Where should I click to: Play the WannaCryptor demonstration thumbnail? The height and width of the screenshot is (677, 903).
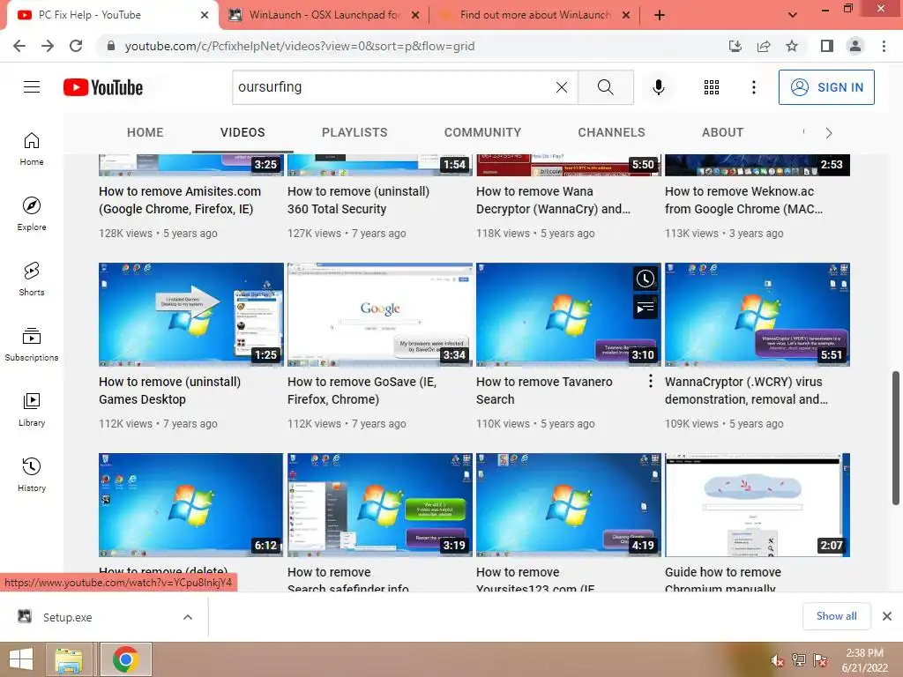click(x=757, y=315)
